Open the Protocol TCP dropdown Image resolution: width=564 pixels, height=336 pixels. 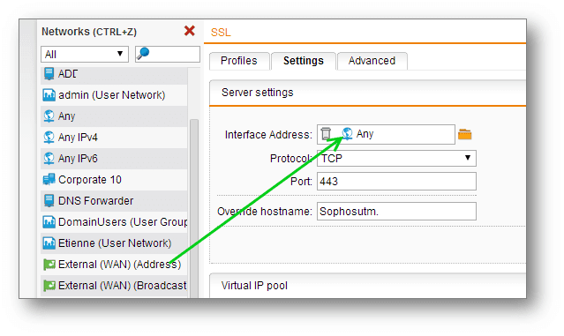click(x=396, y=158)
